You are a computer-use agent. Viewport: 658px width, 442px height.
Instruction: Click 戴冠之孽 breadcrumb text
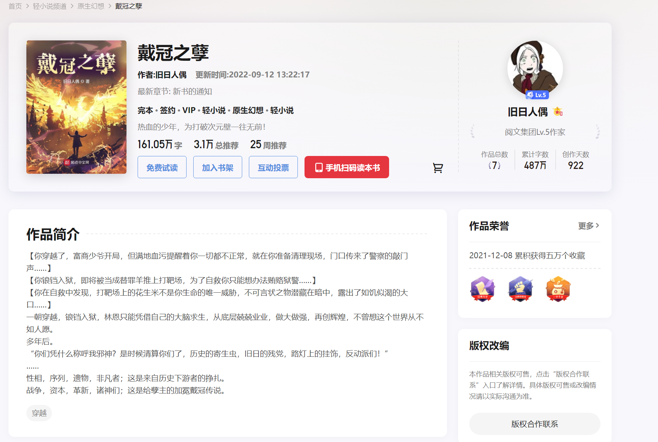click(129, 6)
